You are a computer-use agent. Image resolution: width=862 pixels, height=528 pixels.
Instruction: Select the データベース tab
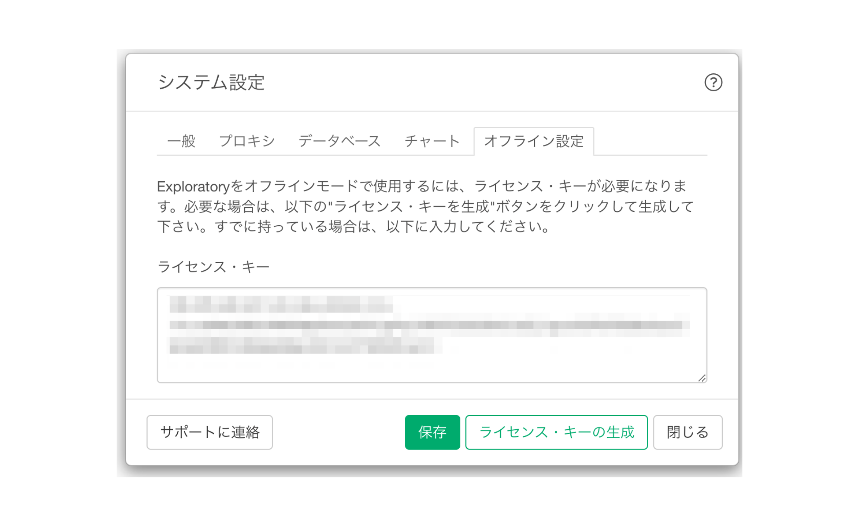coord(339,141)
